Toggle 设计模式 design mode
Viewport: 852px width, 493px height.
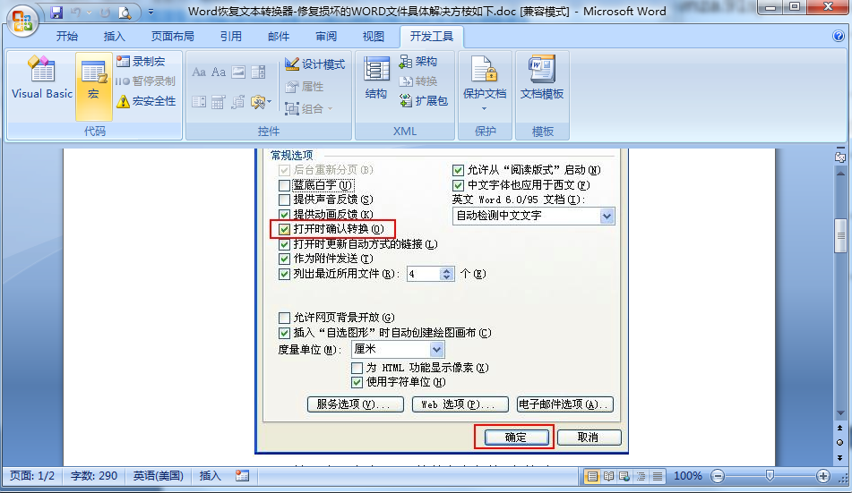coord(315,64)
